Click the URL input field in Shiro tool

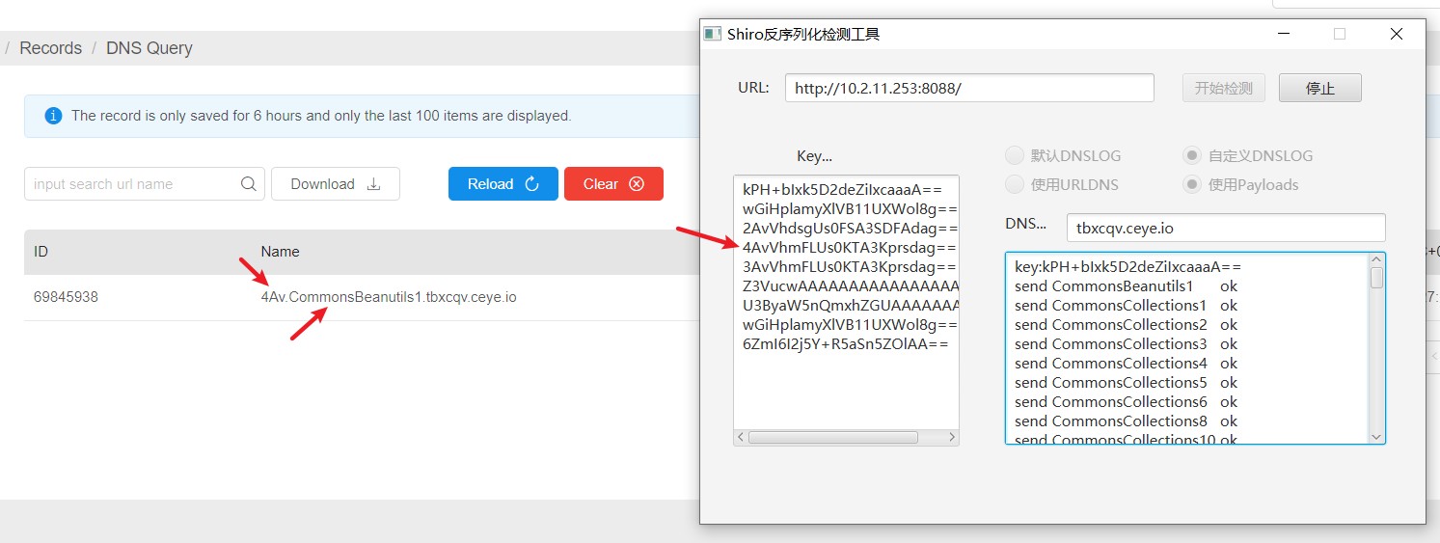[969, 88]
